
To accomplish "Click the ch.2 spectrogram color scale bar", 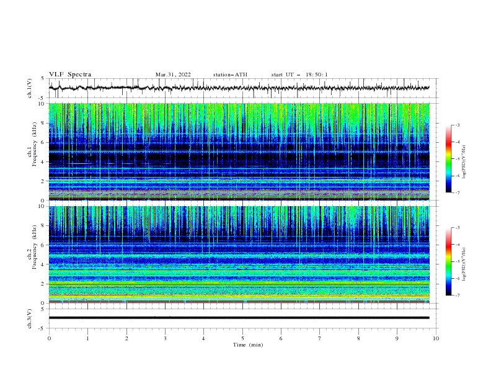I will click(x=448, y=261).
